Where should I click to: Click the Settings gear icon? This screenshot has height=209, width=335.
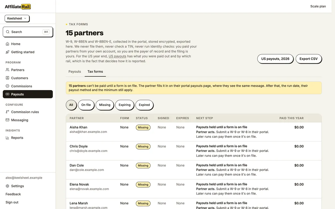pos(7,186)
